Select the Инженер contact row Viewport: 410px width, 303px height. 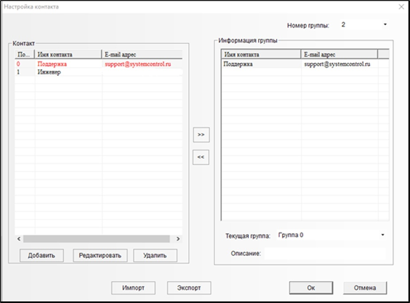point(99,72)
